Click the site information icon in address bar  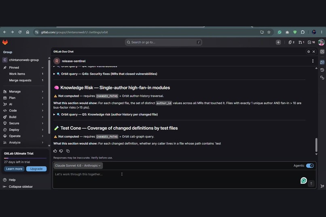(x=36, y=32)
